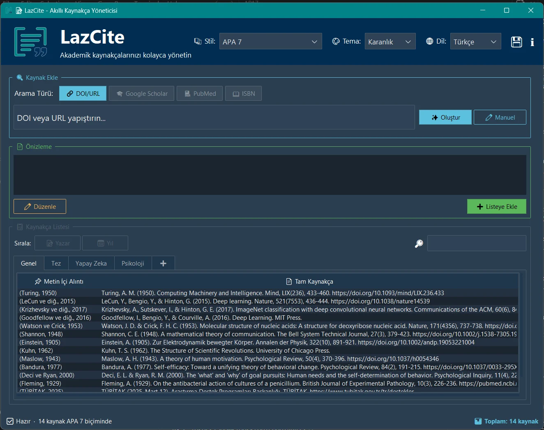This screenshot has height=430, width=544.
Task: Focus the bibliography search filter field
Action: 477,243
